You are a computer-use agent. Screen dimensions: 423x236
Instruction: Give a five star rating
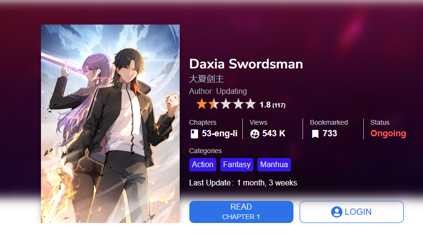251,104
